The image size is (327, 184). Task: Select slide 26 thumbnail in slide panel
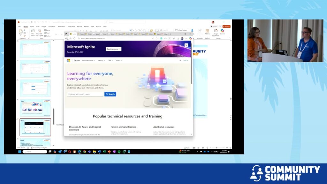click(x=35, y=108)
